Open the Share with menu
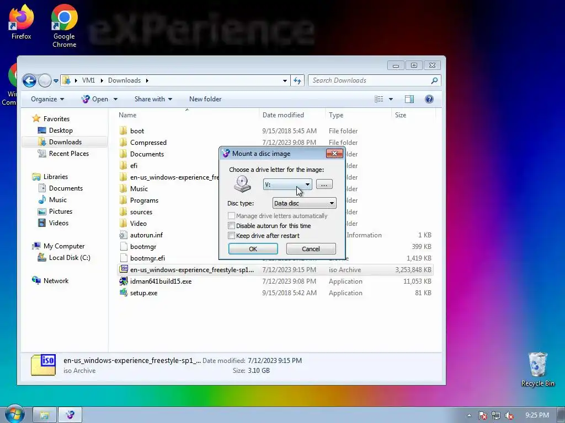 point(153,99)
